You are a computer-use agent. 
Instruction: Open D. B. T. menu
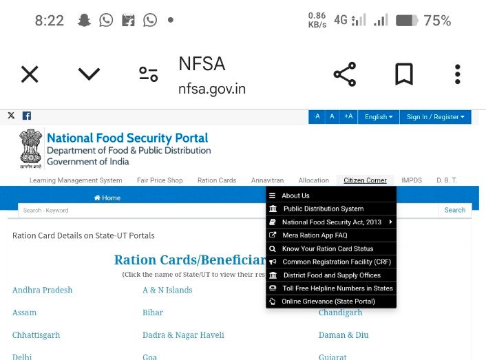point(447,180)
